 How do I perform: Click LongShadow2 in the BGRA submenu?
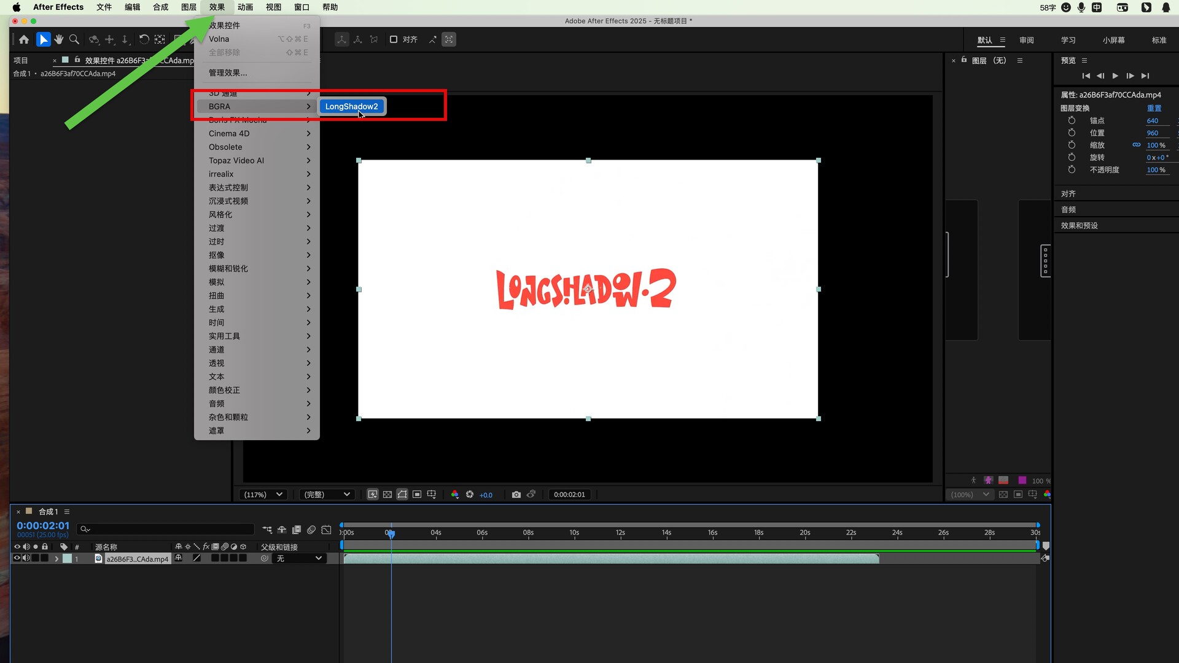pos(351,106)
